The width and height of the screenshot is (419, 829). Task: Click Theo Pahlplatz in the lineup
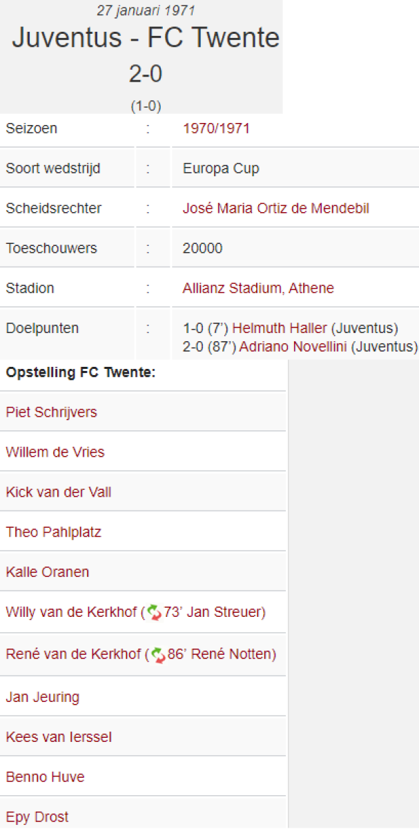[x=54, y=533]
